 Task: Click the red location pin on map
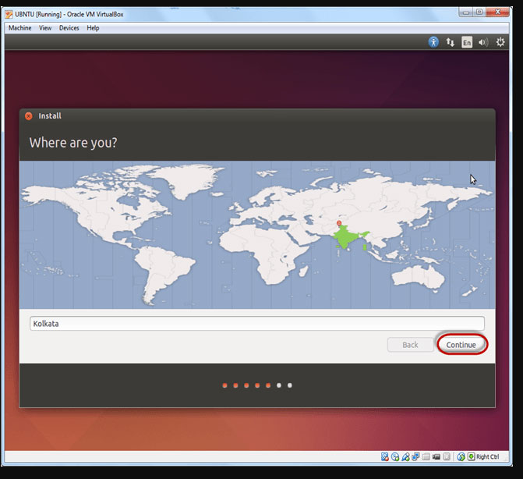[x=339, y=223]
